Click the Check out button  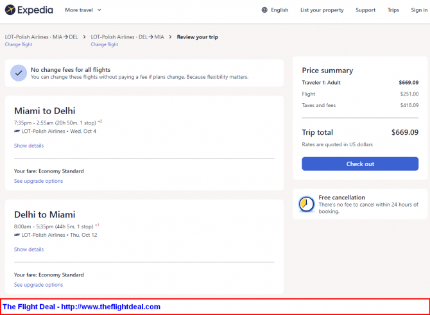(360, 164)
